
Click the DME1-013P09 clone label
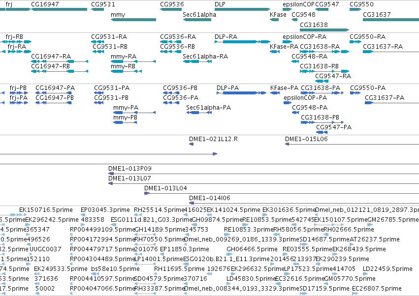(x=130, y=169)
